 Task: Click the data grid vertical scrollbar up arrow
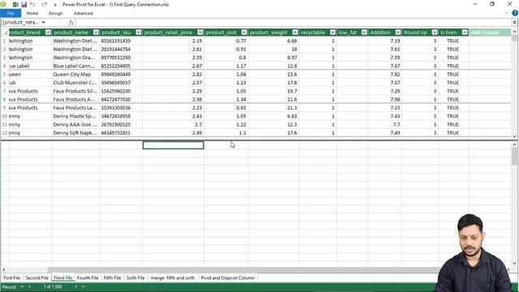[514, 32]
